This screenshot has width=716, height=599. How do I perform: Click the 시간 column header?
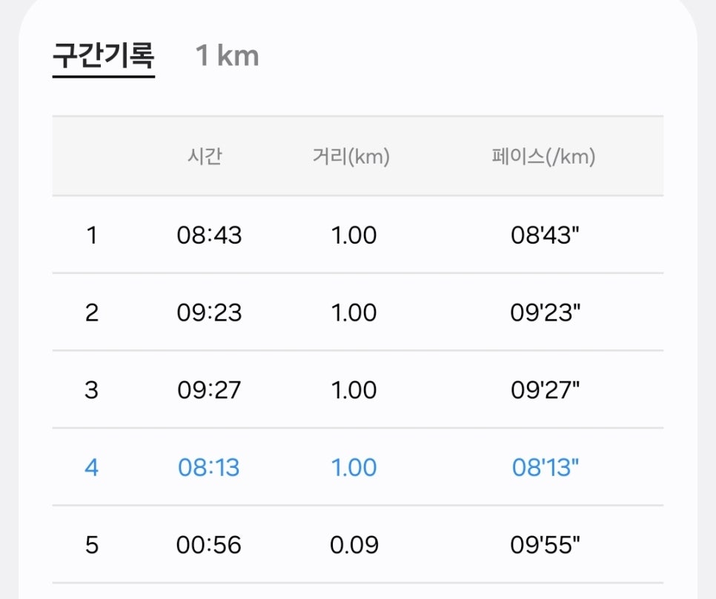(205, 156)
